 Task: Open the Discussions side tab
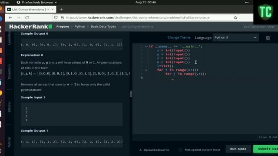pyautogui.click(x=9, y=71)
